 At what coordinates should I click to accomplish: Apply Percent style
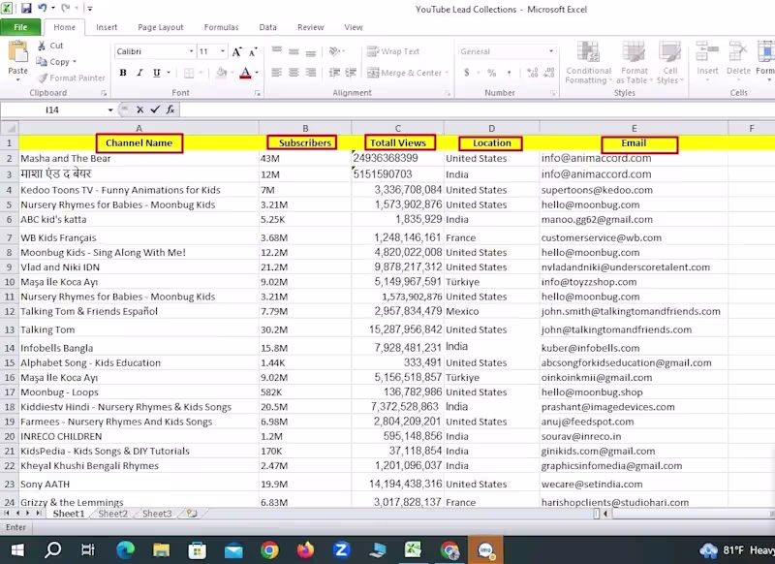coord(491,73)
